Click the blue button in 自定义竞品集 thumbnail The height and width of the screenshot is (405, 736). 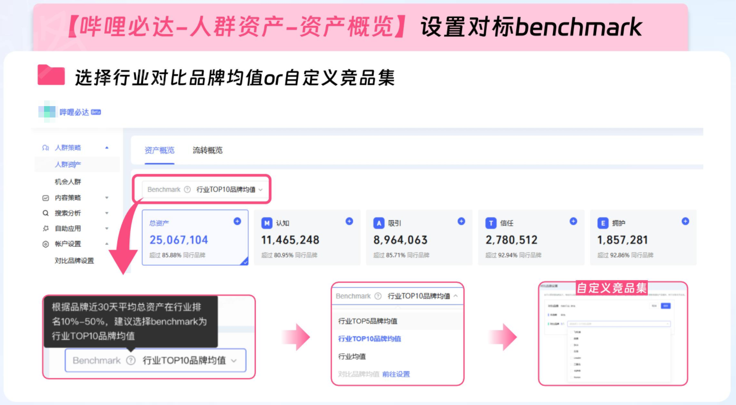[x=666, y=306]
